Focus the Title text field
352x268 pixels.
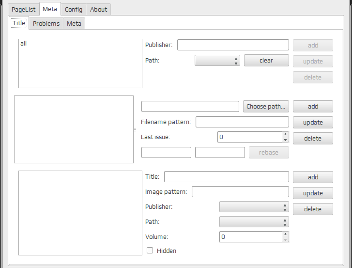point(227,176)
